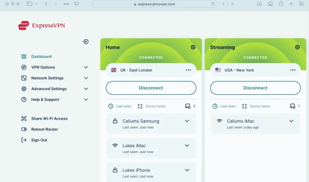This screenshot has width=309, height=182.
Task: Reload the page in Safari
Action: pos(213,4)
